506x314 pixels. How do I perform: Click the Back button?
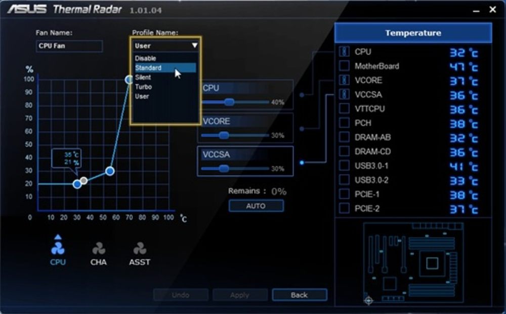[x=300, y=295]
